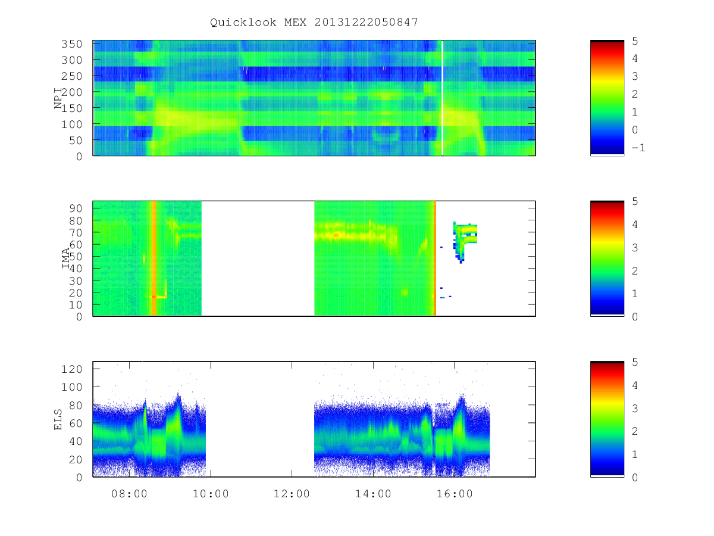Select the NPI axis label

(58, 98)
